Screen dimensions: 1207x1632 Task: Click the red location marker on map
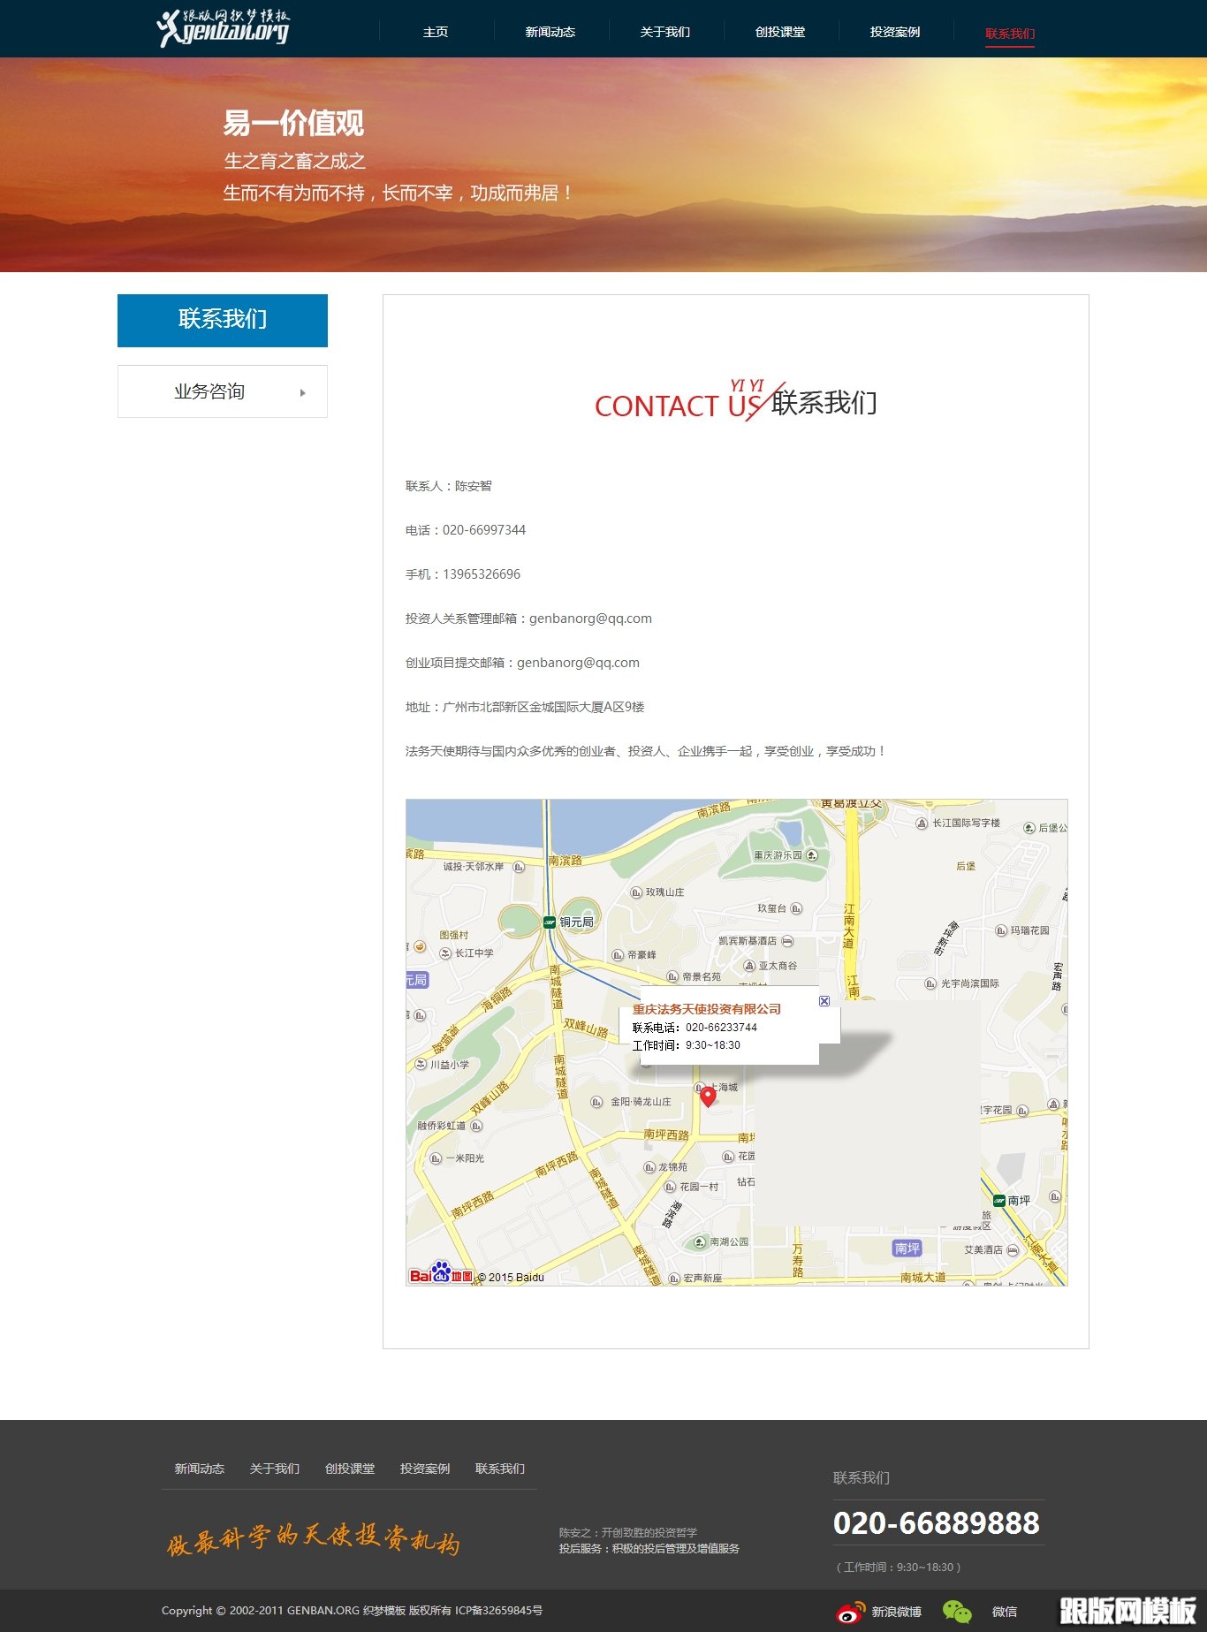(708, 1096)
